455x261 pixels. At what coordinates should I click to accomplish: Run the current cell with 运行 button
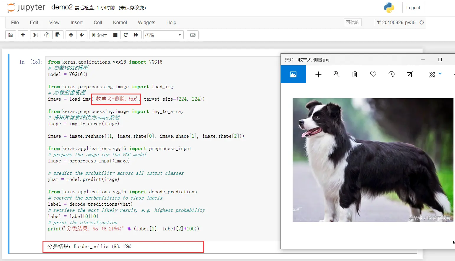click(x=100, y=35)
